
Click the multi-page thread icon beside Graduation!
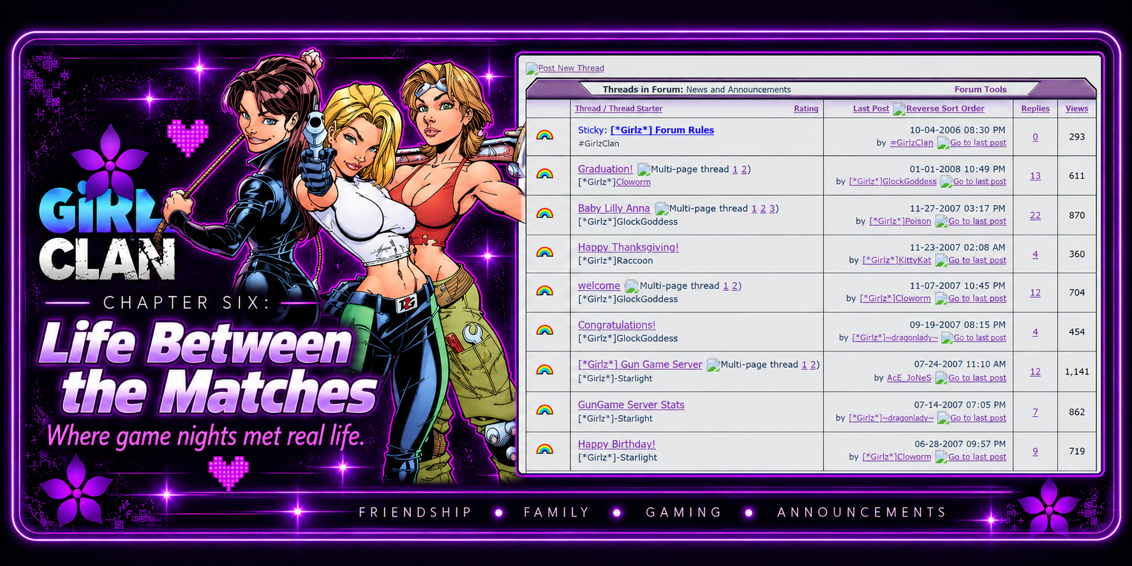[644, 170]
